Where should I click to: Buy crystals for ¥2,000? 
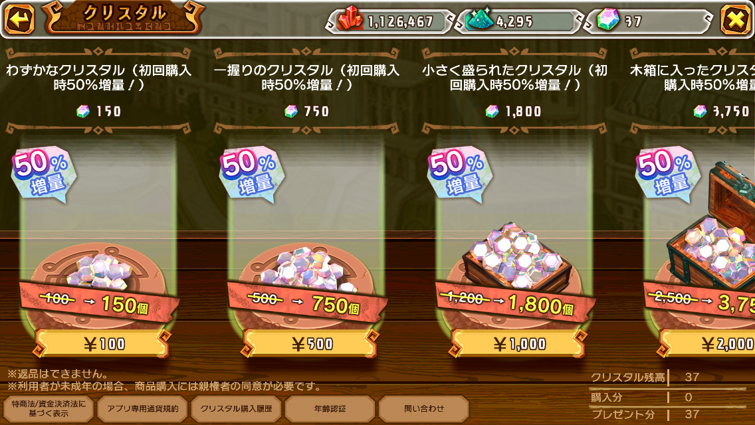[707, 344]
